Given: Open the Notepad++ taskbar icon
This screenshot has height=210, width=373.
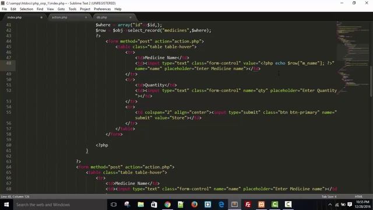Looking at the screenshot, I should (x=181, y=205).
